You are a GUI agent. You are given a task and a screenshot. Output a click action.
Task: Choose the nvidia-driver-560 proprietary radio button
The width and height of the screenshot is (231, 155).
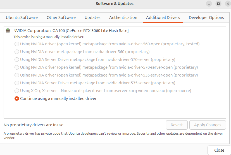pyautogui.click(x=17, y=52)
